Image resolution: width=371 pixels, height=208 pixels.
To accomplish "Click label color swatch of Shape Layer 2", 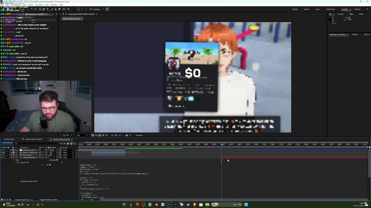I will coord(13,155).
